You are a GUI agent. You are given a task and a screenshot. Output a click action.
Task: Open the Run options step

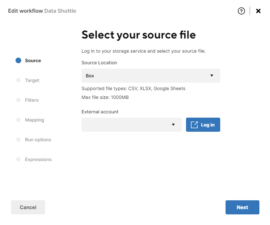[38, 140]
